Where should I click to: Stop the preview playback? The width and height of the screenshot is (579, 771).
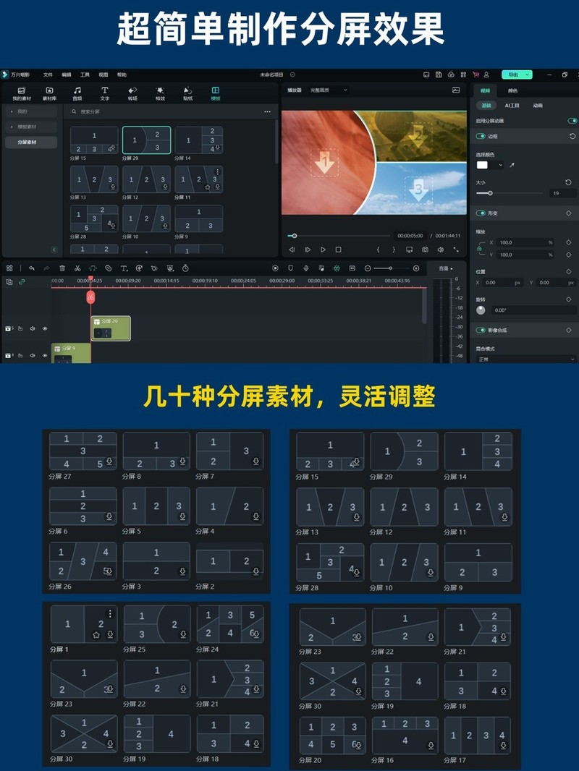click(x=339, y=250)
